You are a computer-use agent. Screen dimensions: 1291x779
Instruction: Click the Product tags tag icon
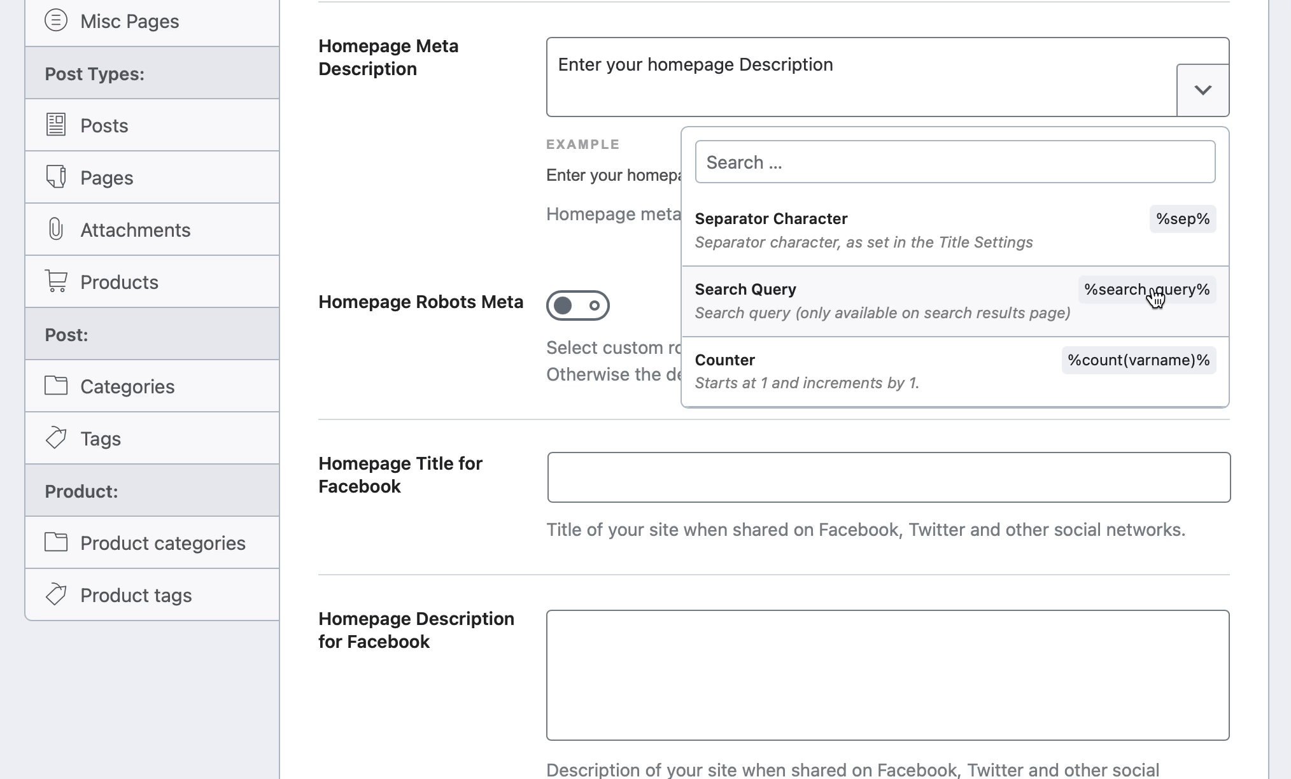[56, 594]
